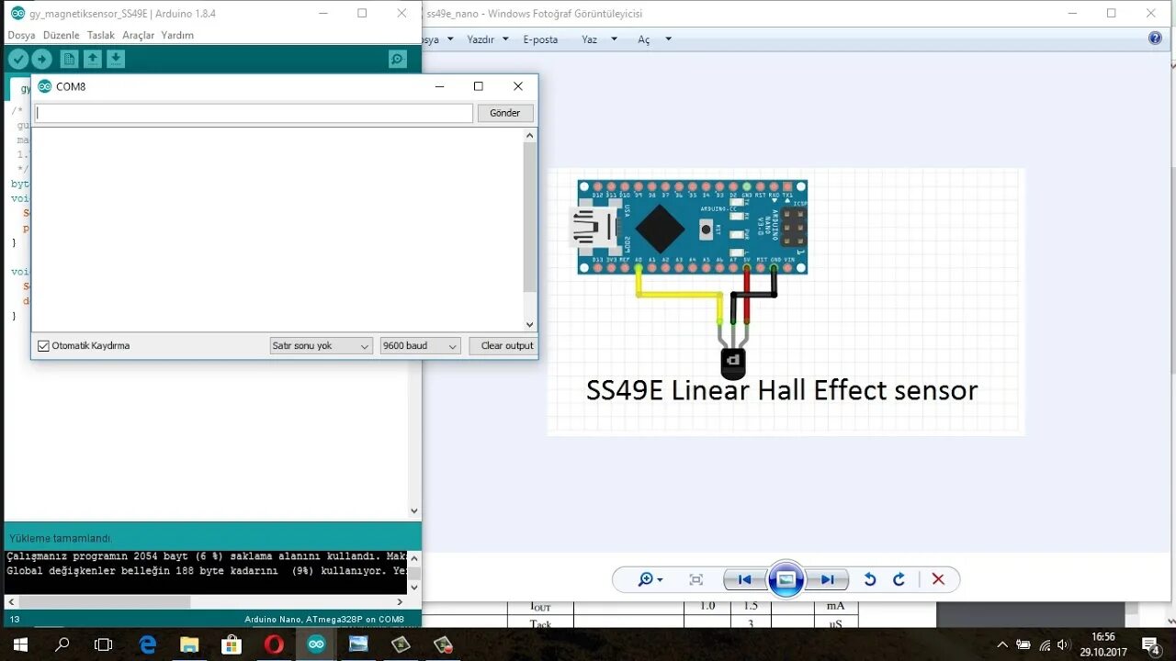This screenshot has width=1176, height=661.
Task: Open the Düzenle menu in Arduino
Action: [x=62, y=35]
